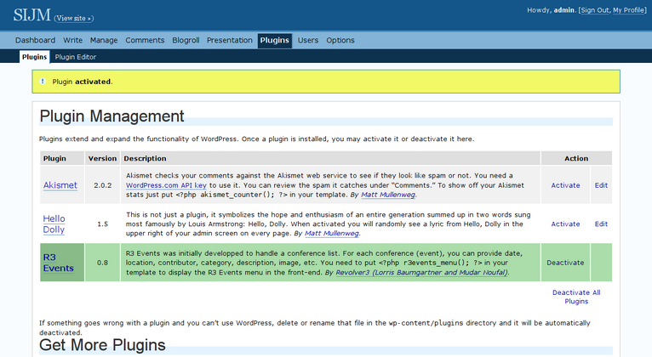Activate the Hello Dolly plugin
This screenshot has width=652, height=357.
click(x=565, y=224)
